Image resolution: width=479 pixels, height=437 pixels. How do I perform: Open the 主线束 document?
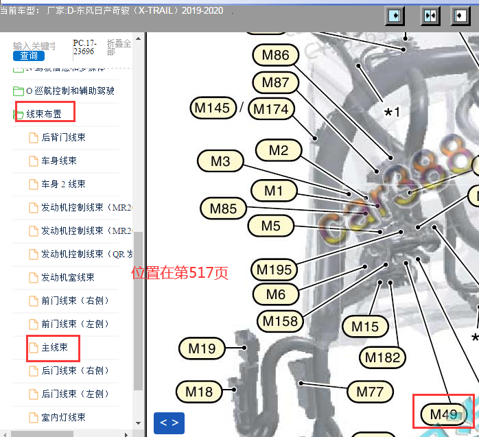(x=54, y=348)
